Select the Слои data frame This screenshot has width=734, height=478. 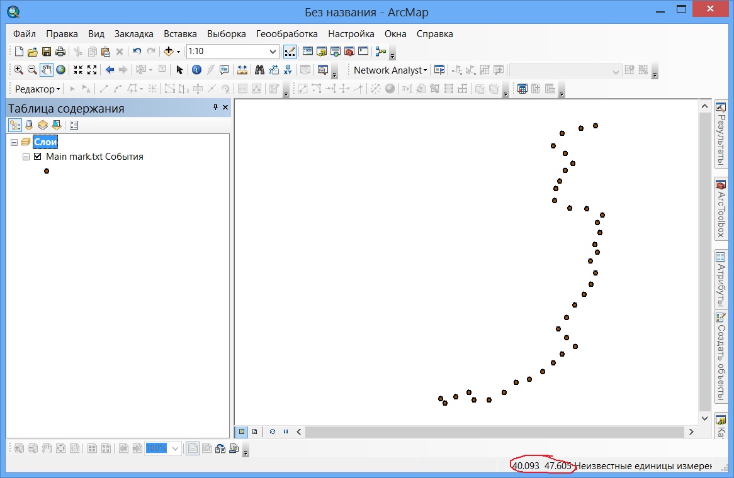tap(45, 142)
